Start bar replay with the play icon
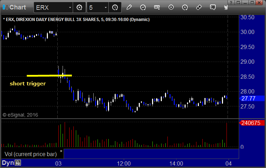Screen dimensions: 266x168 point(171,7)
